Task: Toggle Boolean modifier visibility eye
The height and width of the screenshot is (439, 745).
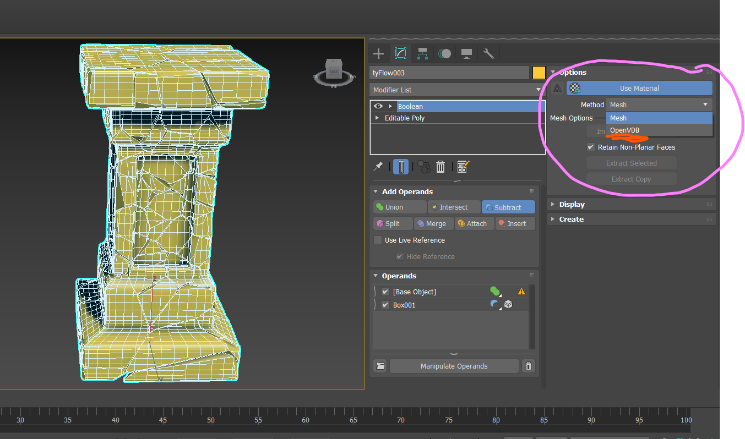Action: click(x=378, y=106)
